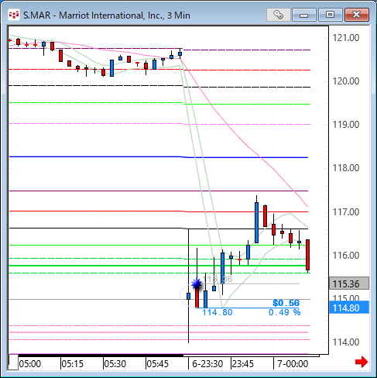Click the 117.00 price scale label
The width and height of the screenshot is (377, 378).
tap(346, 212)
